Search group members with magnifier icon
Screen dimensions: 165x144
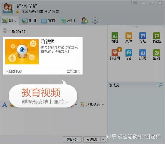click(x=161, y=85)
